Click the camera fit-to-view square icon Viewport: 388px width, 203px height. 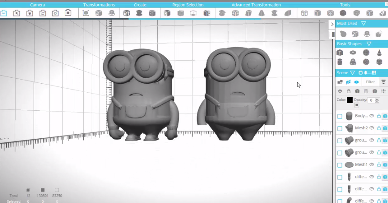pos(68,13)
